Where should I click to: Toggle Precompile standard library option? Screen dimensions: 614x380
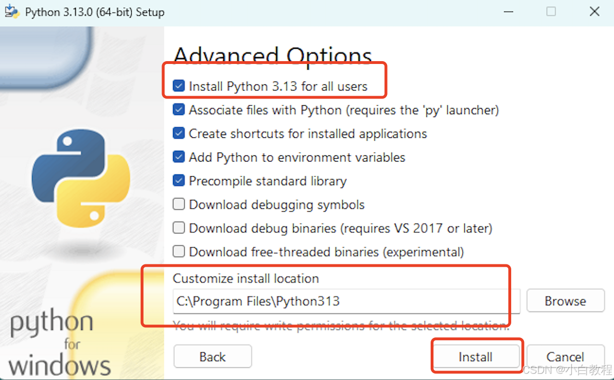[179, 181]
